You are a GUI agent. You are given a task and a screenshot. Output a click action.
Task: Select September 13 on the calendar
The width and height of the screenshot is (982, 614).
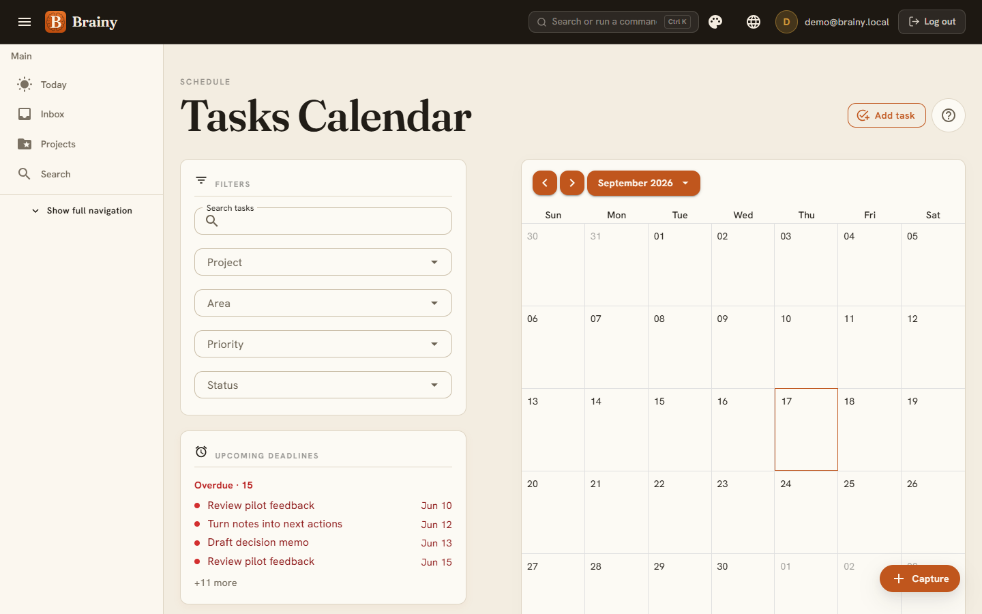pyautogui.click(x=553, y=430)
